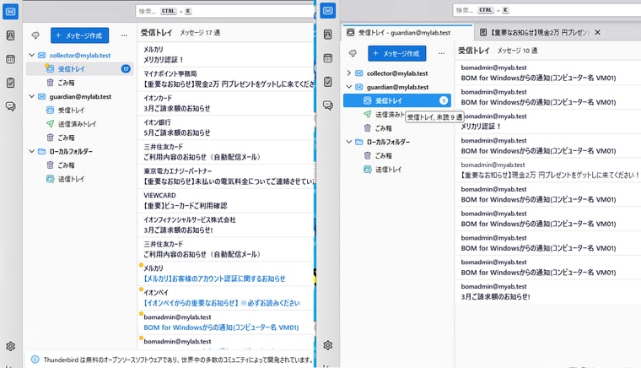Select guardian 受信トレイ folder in right window

pyautogui.click(x=397, y=100)
